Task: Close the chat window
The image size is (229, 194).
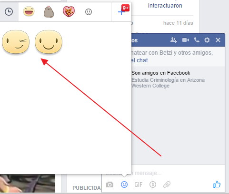Action: [218, 40]
